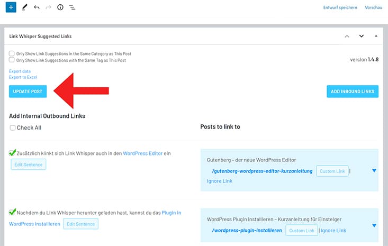Click 'WordPress Plugin installieren – Kurzanleitung' title
Viewport: 388px width, 246px height.
274,220
